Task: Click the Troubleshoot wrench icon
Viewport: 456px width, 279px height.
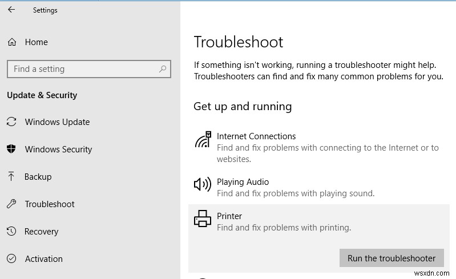Action: point(11,204)
